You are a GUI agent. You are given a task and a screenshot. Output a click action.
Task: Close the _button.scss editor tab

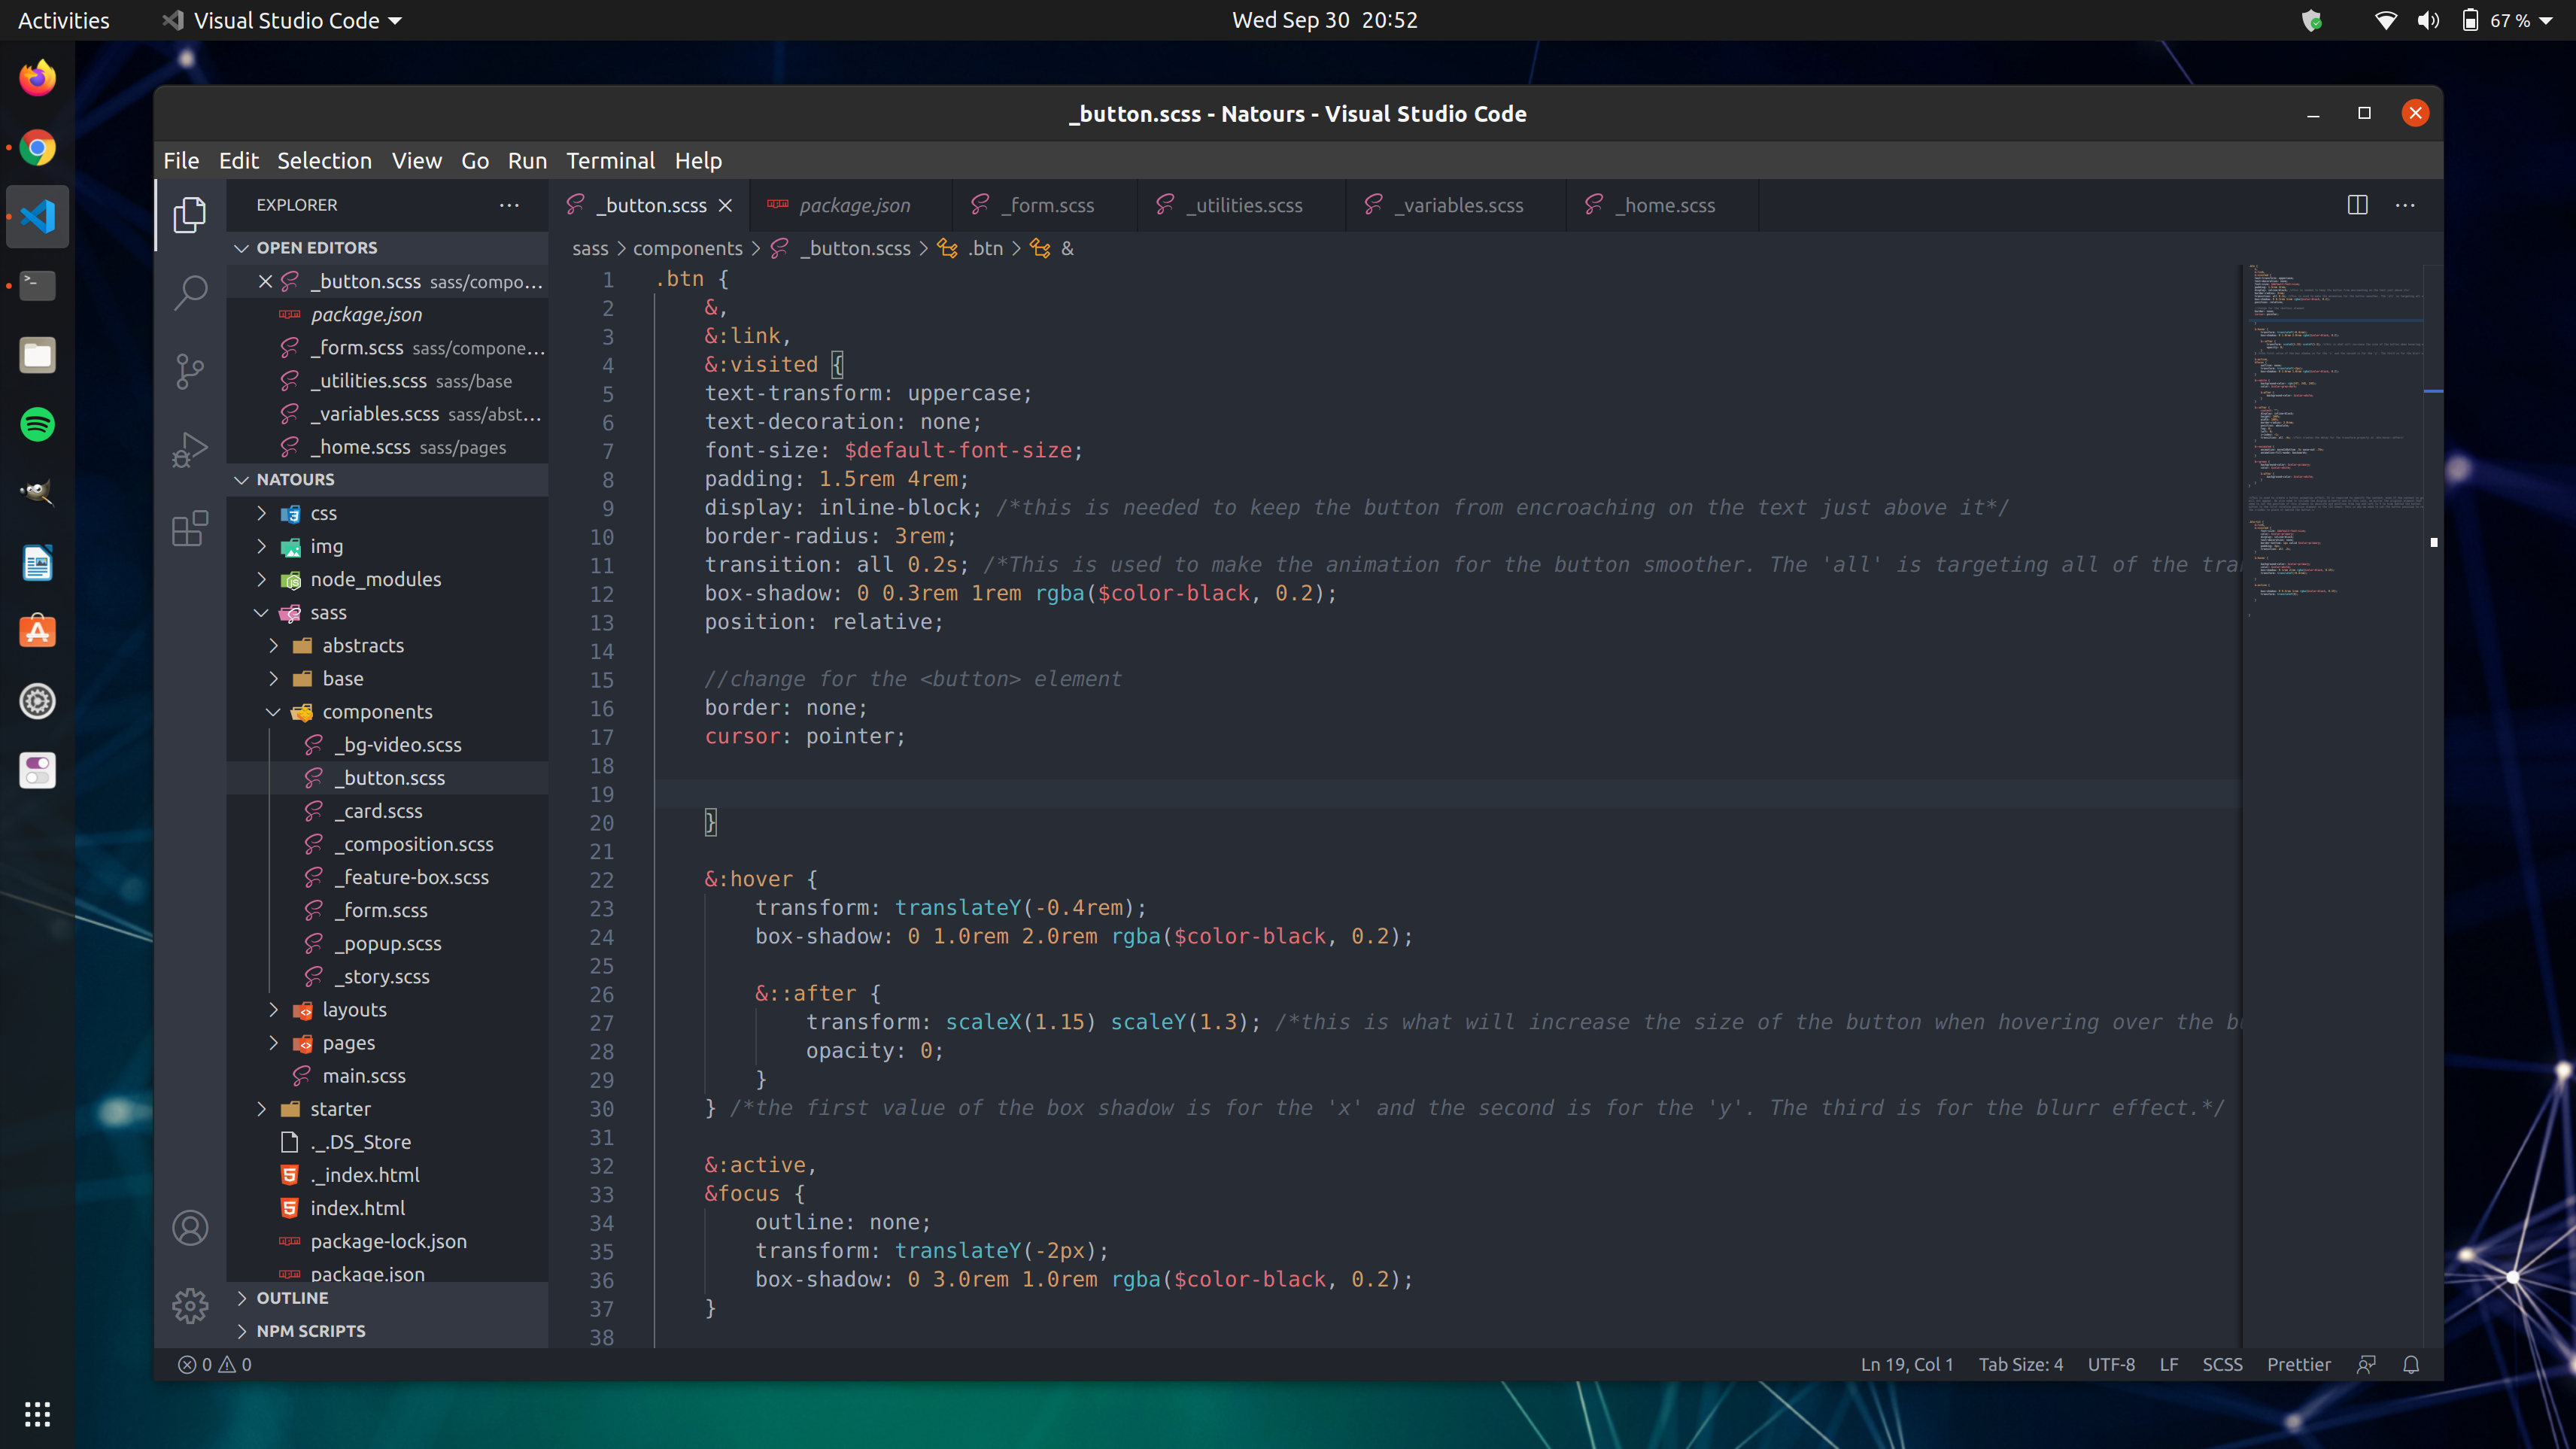[x=725, y=205]
